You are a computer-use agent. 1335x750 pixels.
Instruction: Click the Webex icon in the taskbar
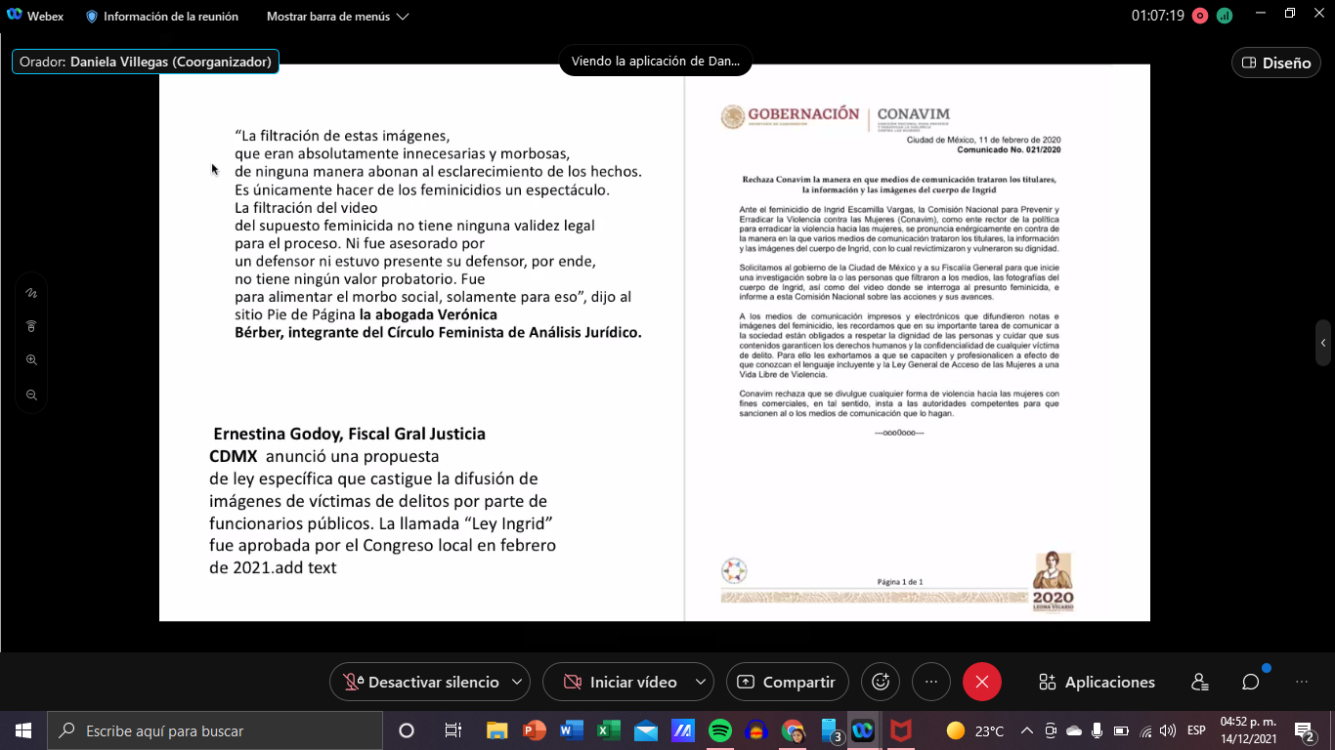(863, 730)
